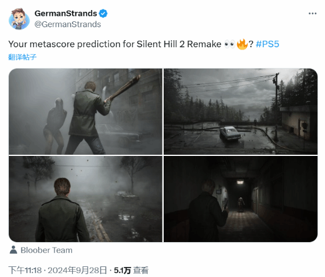
Task: Click the translate post link
Action: (x=22, y=57)
